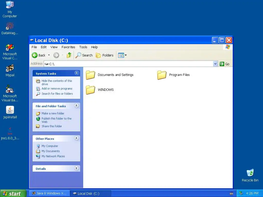Select the Microsoft Visual Basic desktop shortcut

[x=10, y=93]
